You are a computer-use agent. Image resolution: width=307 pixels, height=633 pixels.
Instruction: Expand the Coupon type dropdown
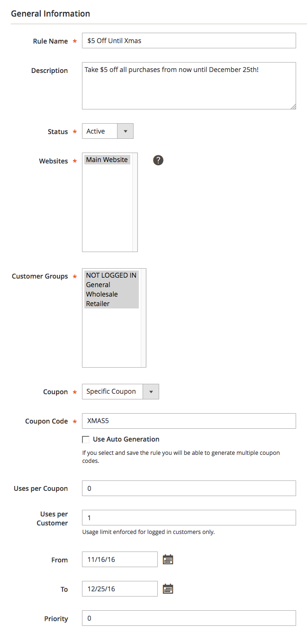(120, 392)
